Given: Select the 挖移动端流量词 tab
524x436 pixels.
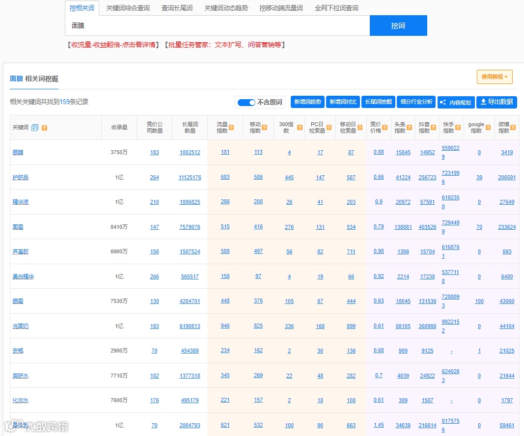Looking at the screenshot, I should 281,8.
